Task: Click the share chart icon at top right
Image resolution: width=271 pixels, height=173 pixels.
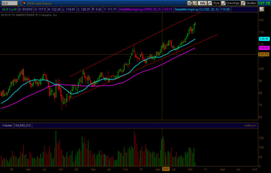Action: pyautogui.click(x=262, y=9)
